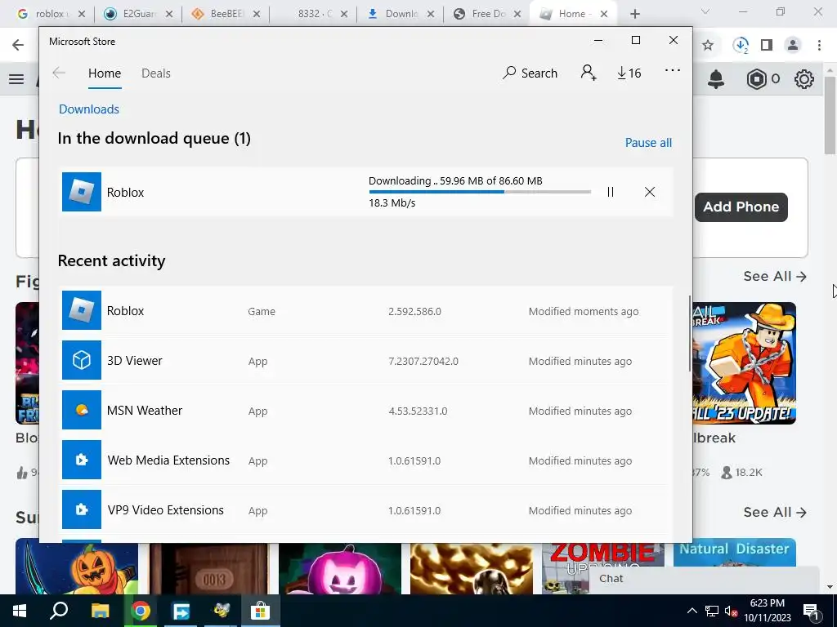Go back in Chrome browser
Viewport: 837px width, 627px height.
[18, 46]
